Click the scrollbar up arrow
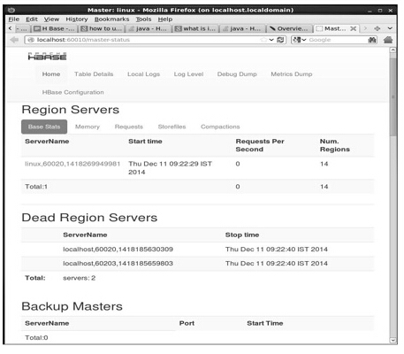This screenshot has height=354, width=404. [x=393, y=50]
